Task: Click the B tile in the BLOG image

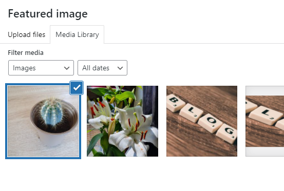Action: pos(175,103)
